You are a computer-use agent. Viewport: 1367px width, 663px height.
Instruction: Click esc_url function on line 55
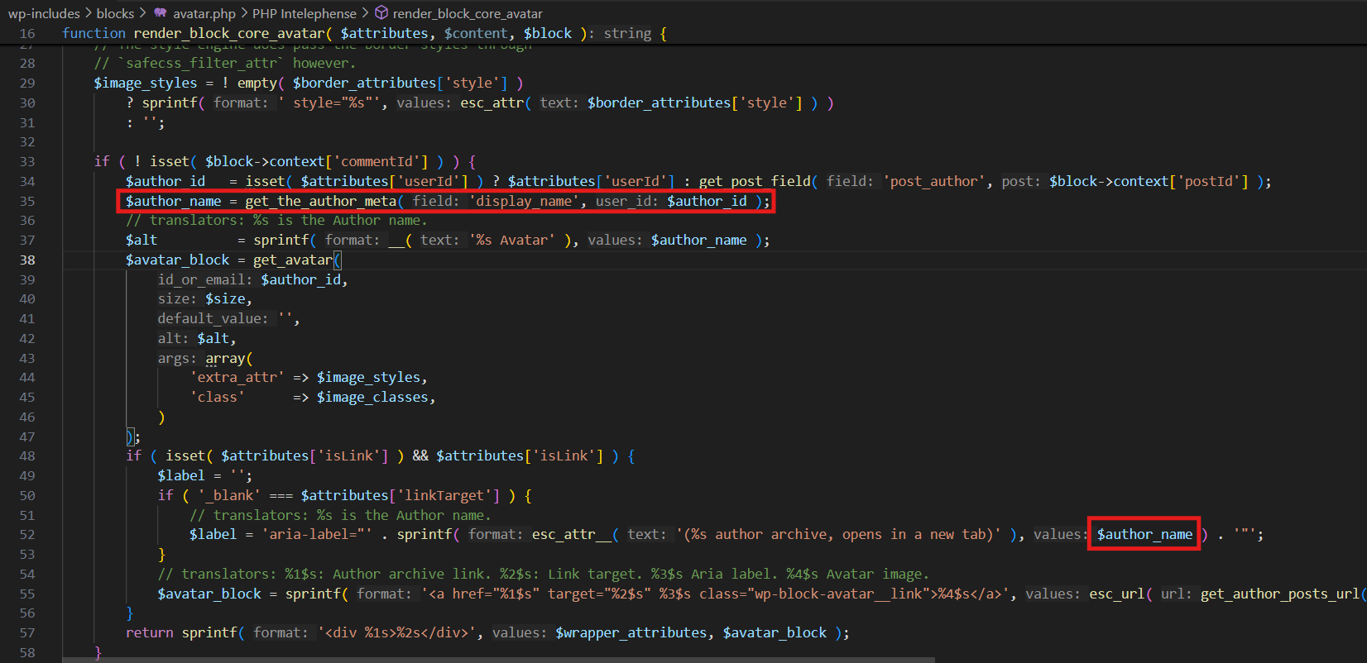point(1117,594)
